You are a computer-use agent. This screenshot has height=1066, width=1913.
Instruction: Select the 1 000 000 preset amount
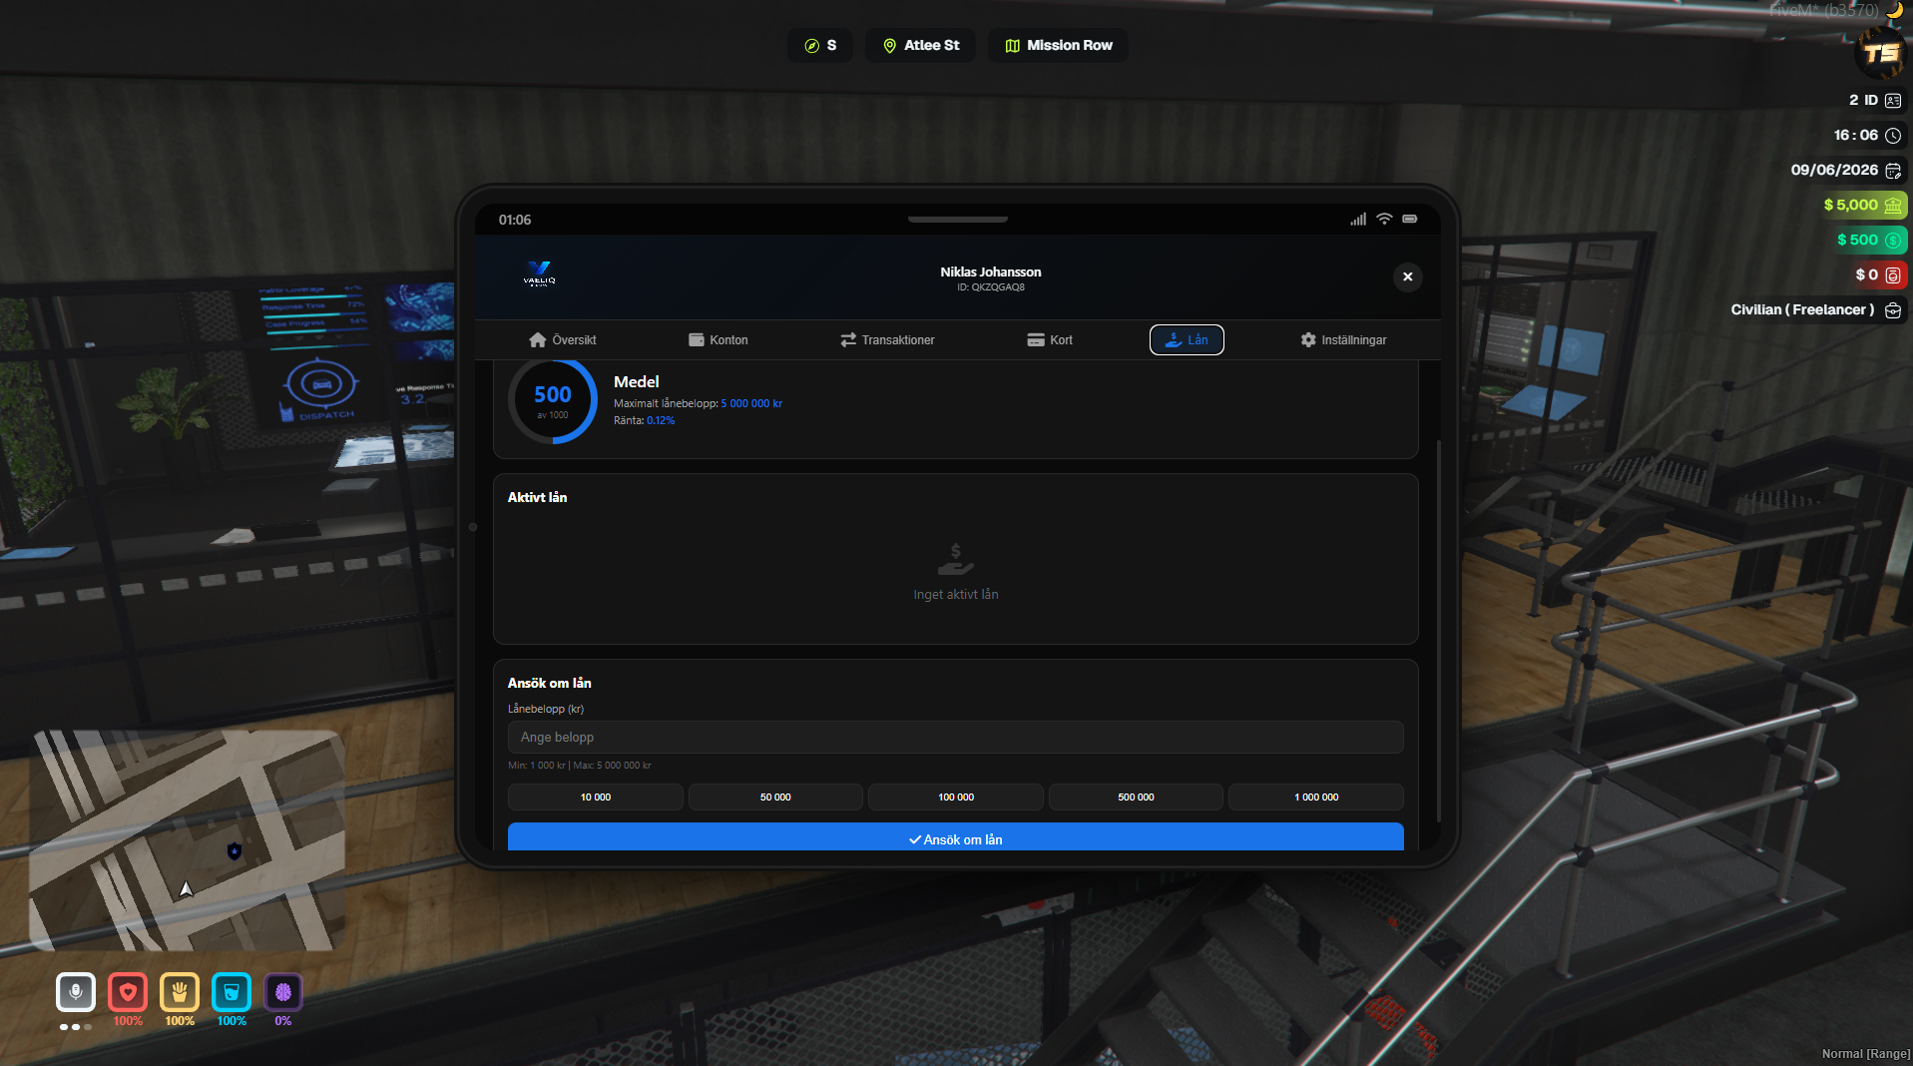(x=1316, y=798)
